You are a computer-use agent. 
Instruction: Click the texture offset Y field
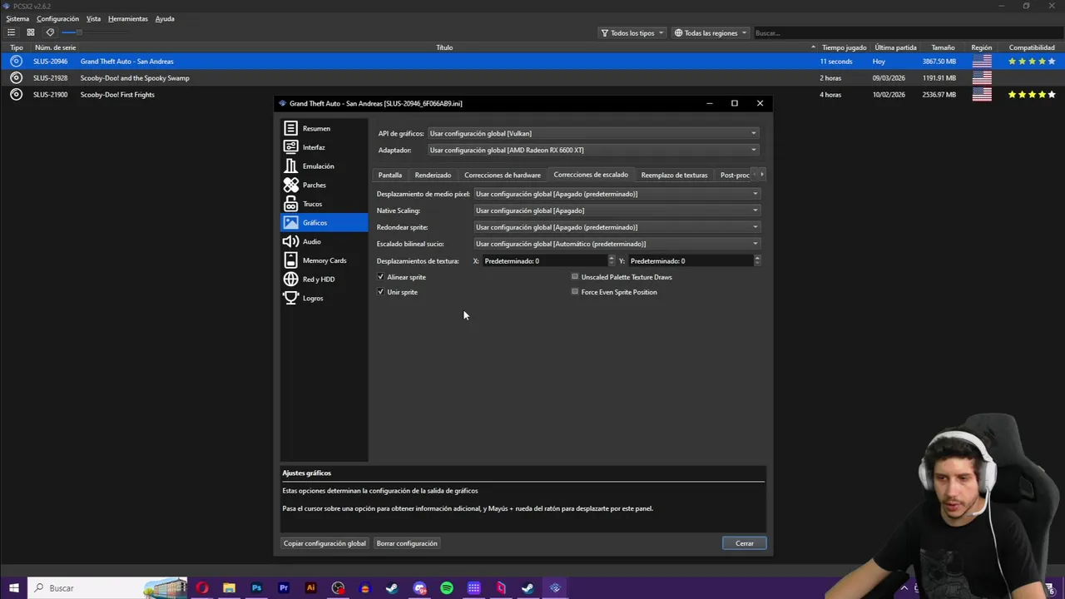coord(691,261)
